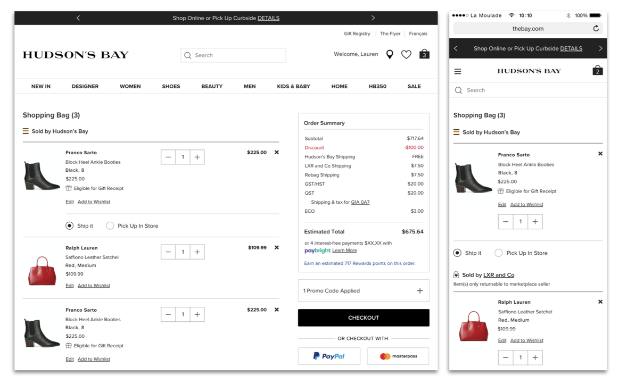Increase quantity for last Franco Sarto item on desktop
This screenshot has height=384, width=627.
pyautogui.click(x=197, y=314)
